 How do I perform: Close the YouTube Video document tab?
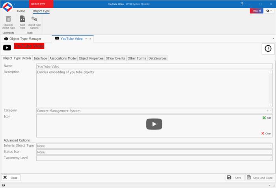click(x=90, y=39)
